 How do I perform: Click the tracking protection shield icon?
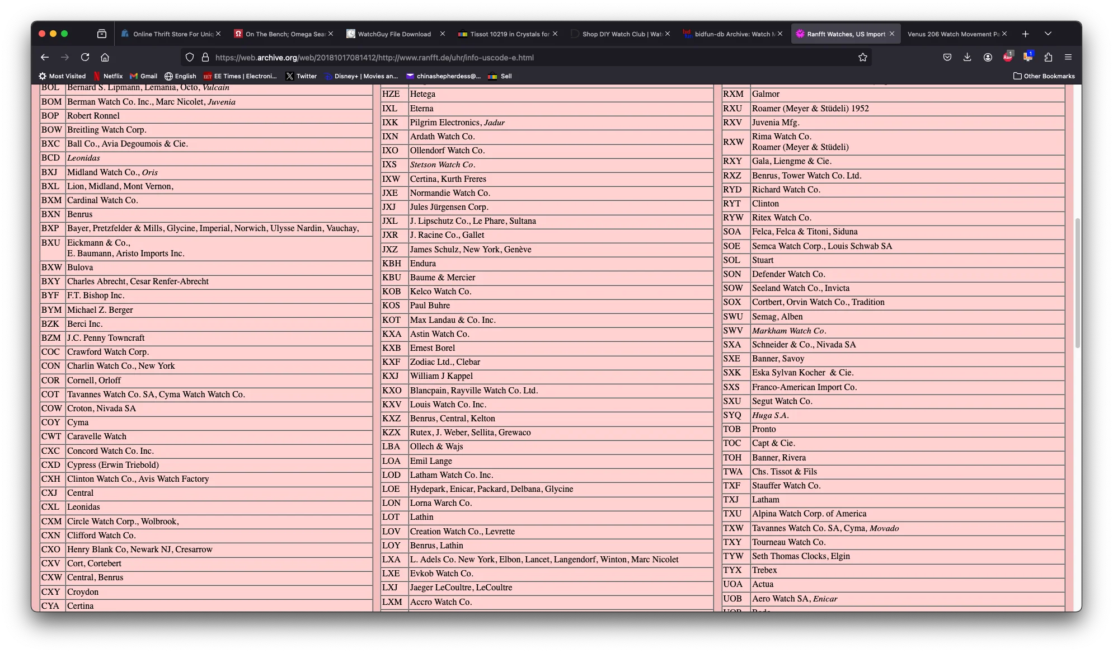(x=190, y=57)
